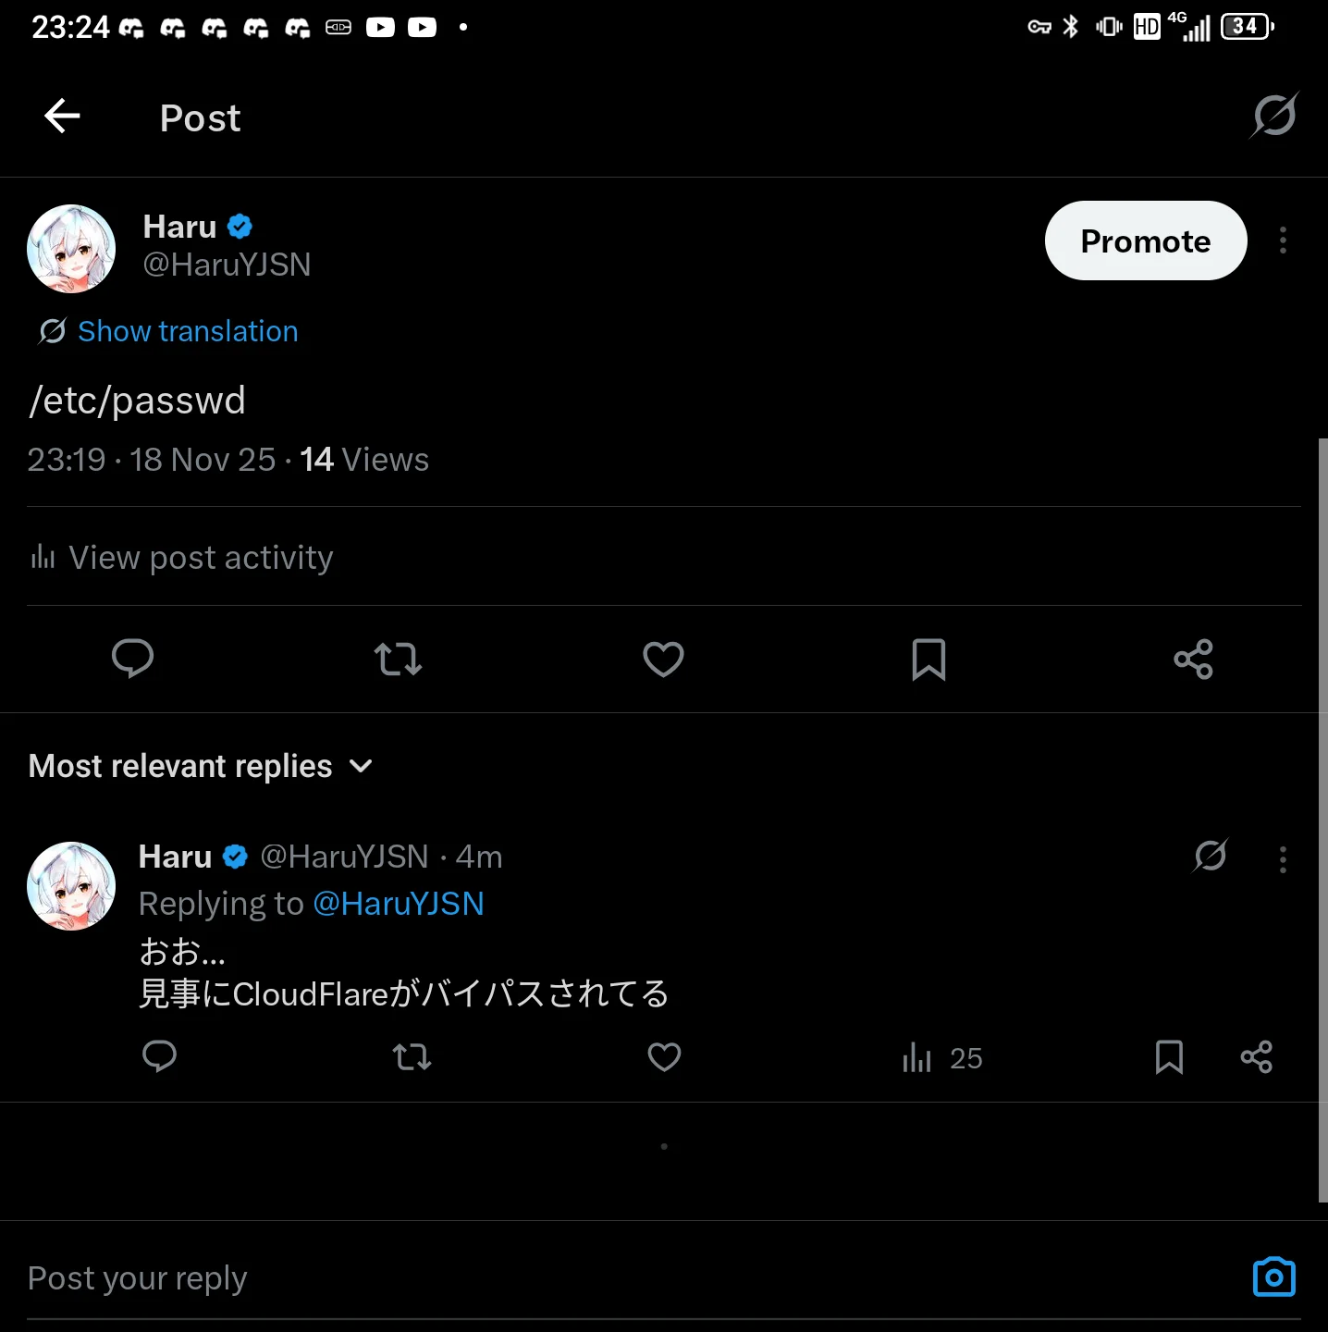Show translation of the post
This screenshot has height=1332, width=1328.
coord(187,331)
